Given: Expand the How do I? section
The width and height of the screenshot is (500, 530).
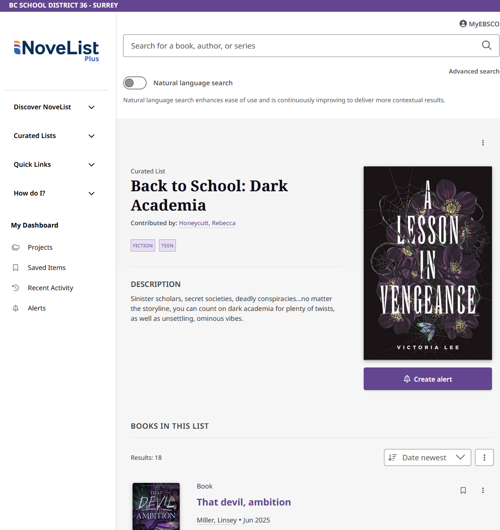Looking at the screenshot, I should [x=54, y=193].
